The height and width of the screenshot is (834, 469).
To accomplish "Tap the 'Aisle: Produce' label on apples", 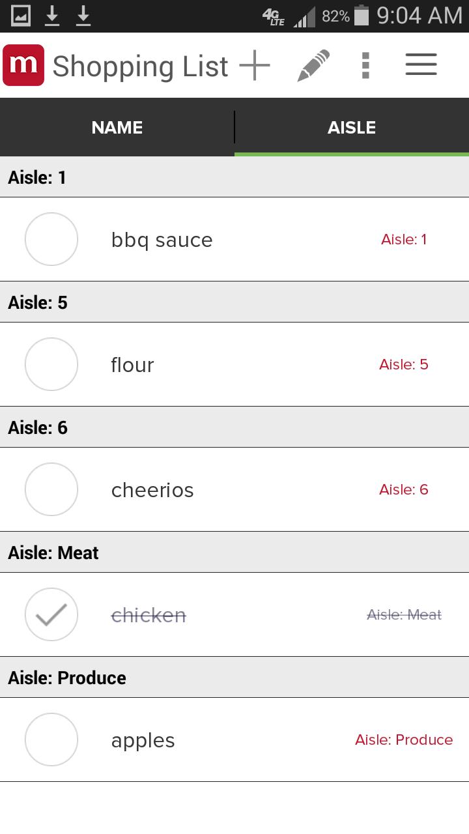I will (x=404, y=740).
